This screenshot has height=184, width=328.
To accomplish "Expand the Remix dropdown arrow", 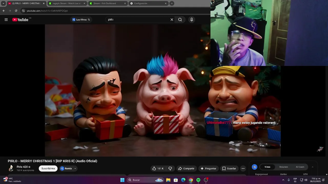I will [75, 168].
